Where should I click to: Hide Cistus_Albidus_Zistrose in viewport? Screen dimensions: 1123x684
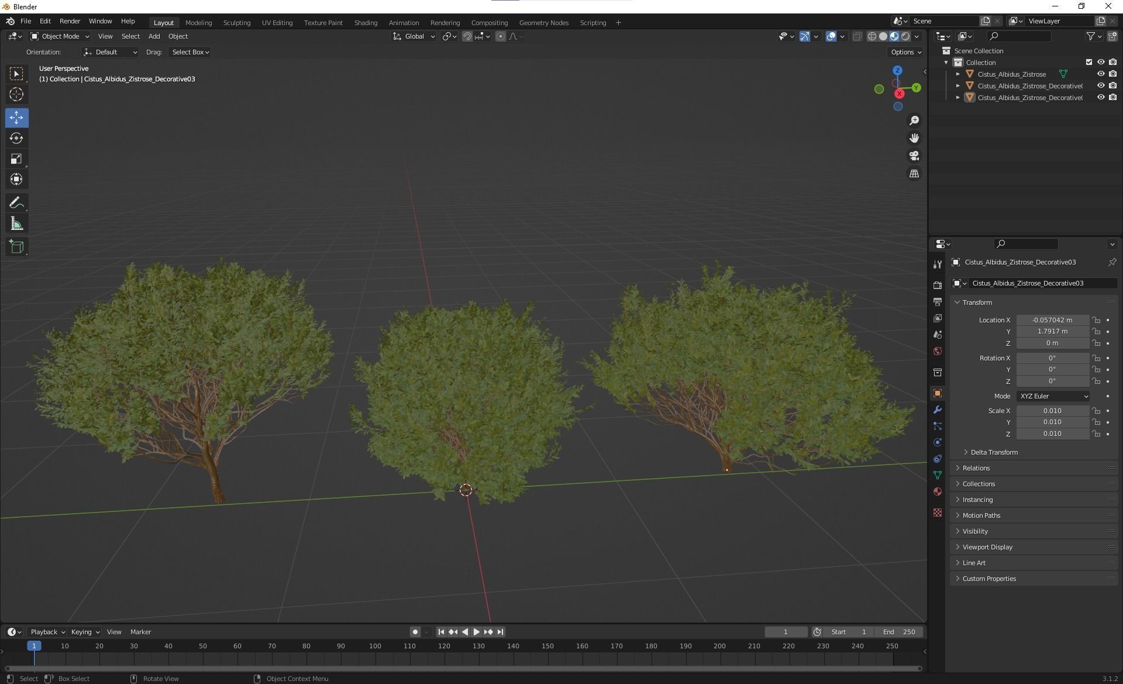1100,74
